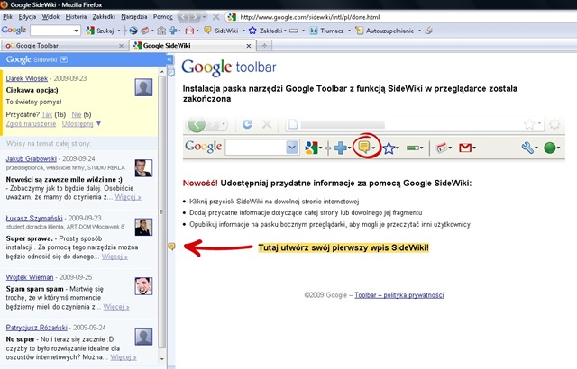Image resolution: width=577 pixels, height=369 pixels.
Task: Open the Zakładki toolbar dropdown arrow
Action: [285, 31]
